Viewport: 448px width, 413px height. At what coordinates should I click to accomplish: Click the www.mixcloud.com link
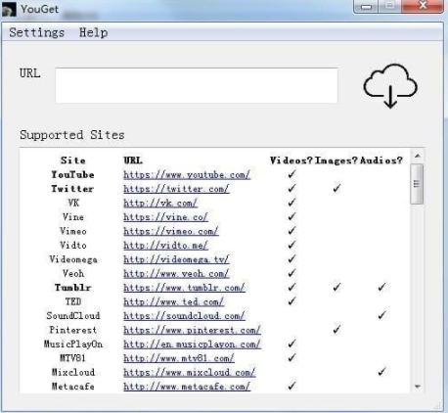coord(190,372)
